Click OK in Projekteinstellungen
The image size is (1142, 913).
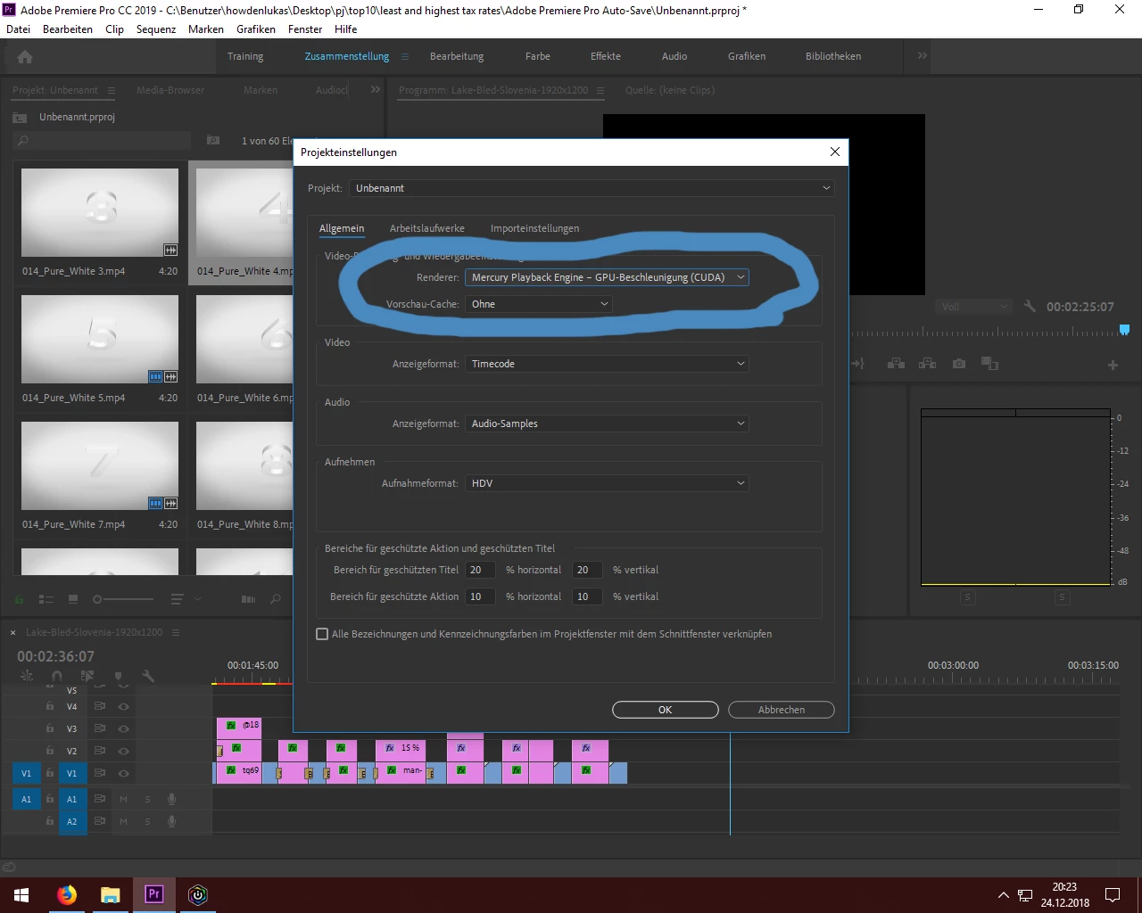[665, 710]
